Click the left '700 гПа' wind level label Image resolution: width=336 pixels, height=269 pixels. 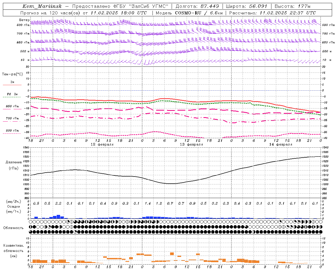point(23,34)
